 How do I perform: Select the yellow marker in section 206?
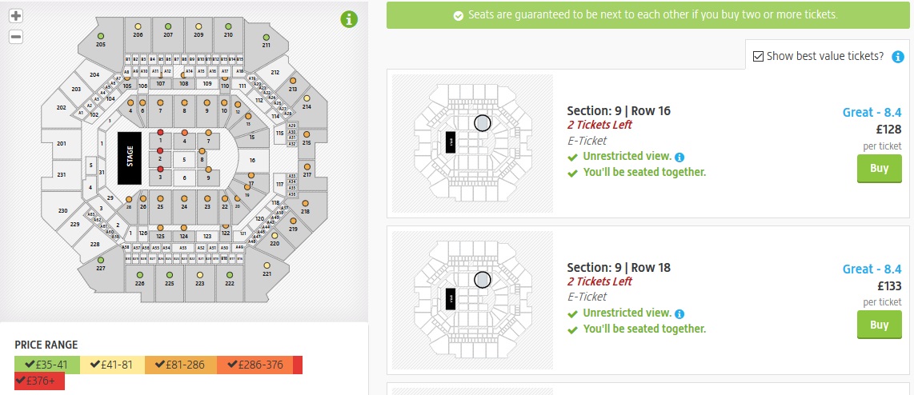click(138, 26)
